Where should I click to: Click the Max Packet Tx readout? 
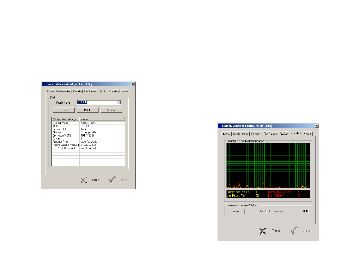[x=242, y=196]
